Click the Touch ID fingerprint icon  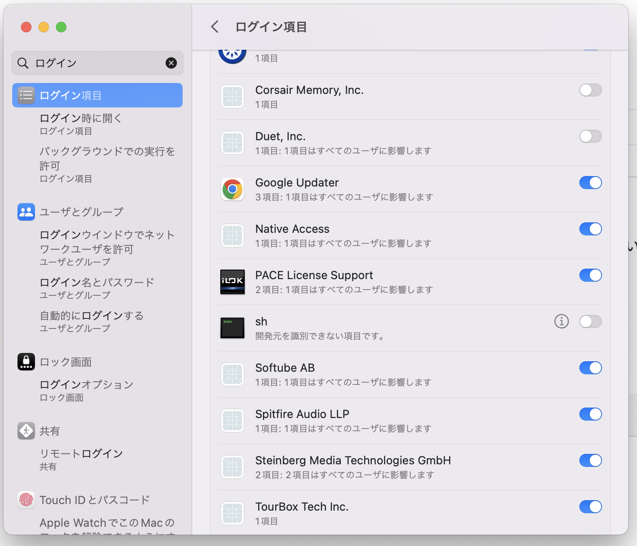[26, 500]
